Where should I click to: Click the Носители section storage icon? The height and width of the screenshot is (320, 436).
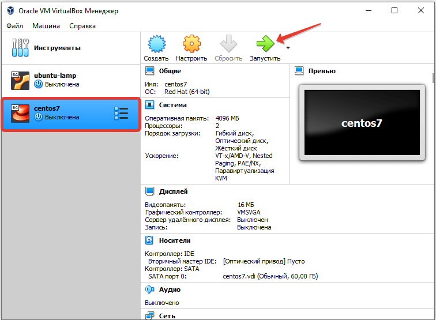(149, 240)
